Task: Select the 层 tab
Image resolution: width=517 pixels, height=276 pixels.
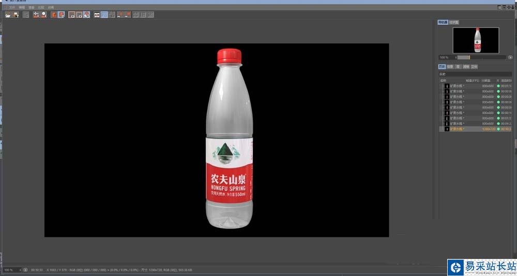Action: 458,67
